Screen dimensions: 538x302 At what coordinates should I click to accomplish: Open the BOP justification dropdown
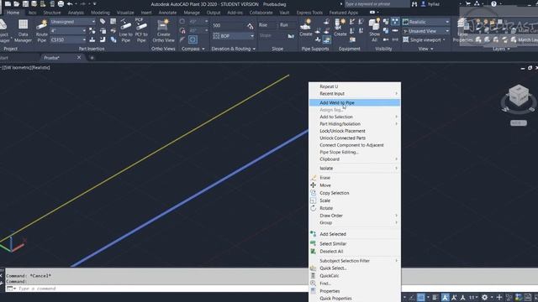[234, 35]
